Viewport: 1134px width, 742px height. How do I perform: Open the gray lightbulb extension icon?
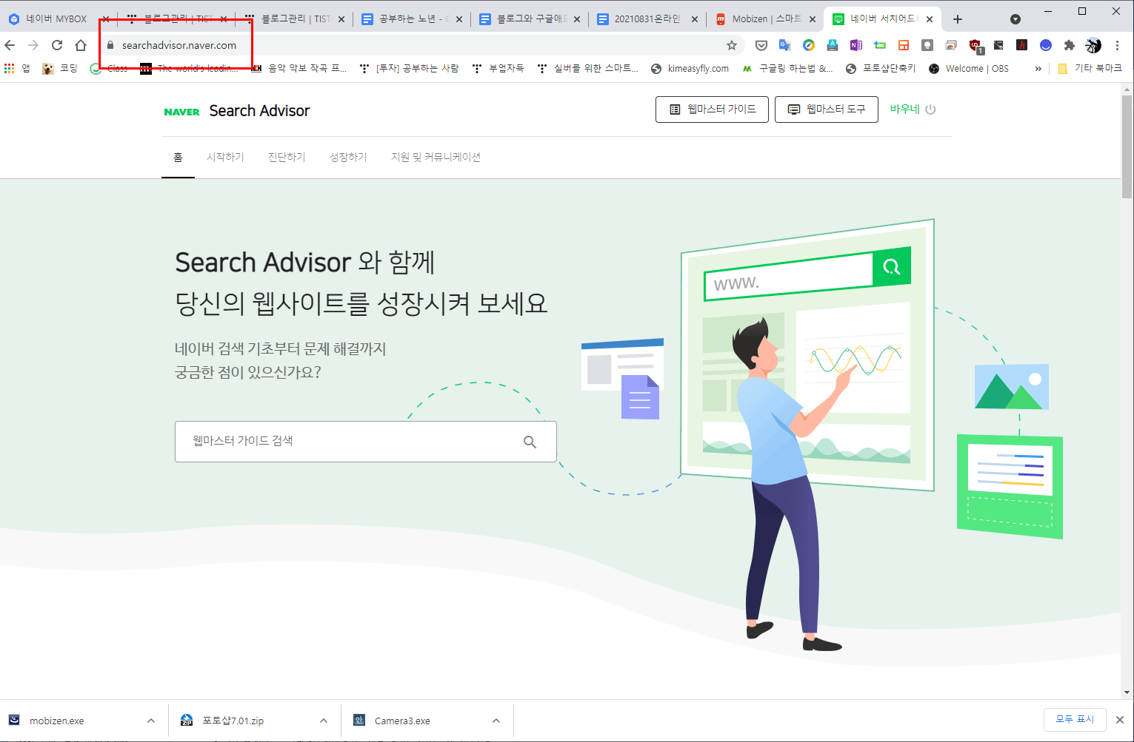[927, 45]
